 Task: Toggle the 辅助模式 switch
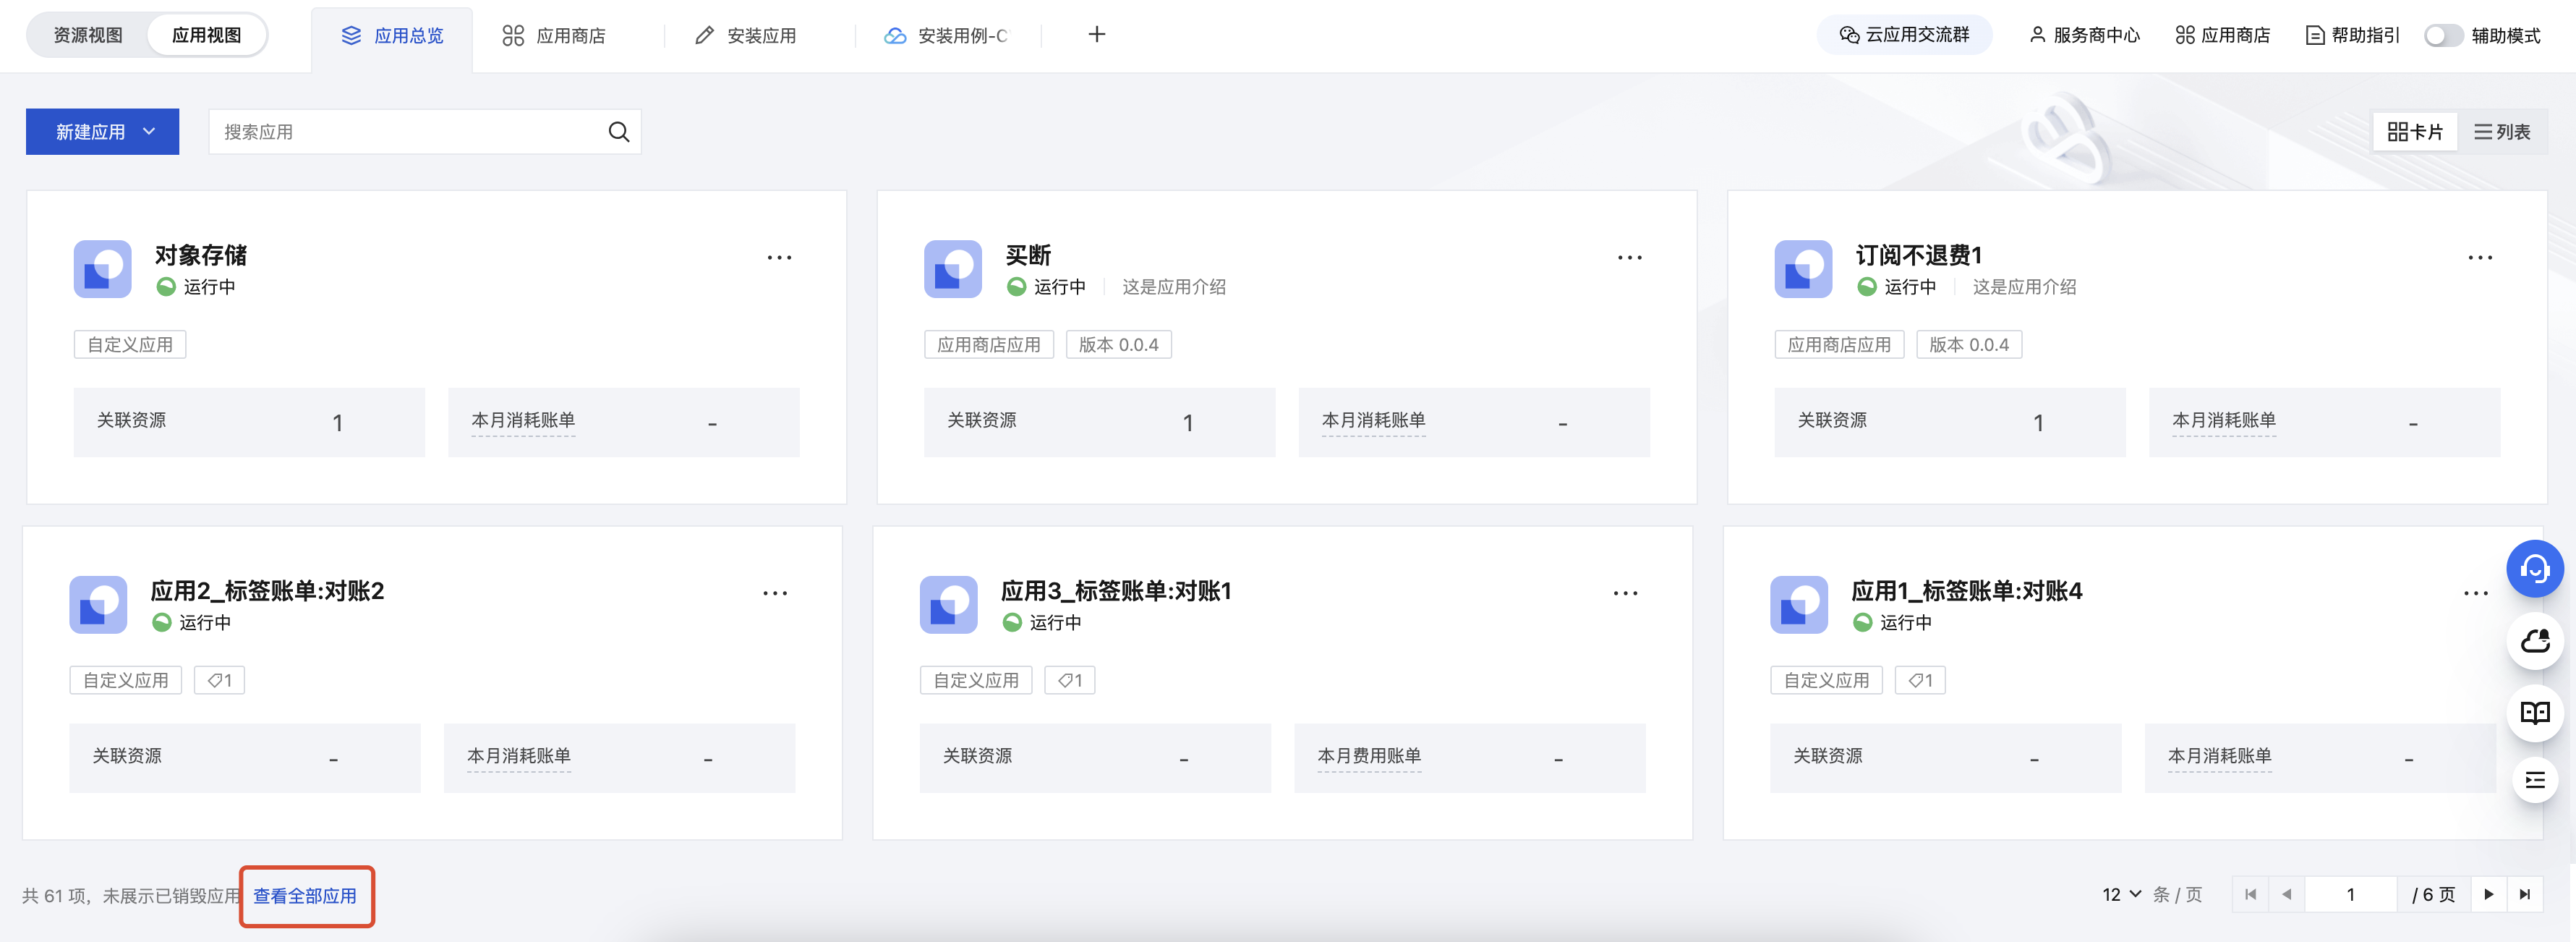pos(2442,36)
